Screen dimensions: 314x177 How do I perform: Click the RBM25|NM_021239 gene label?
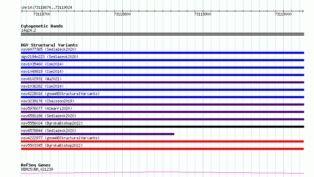click(37, 169)
